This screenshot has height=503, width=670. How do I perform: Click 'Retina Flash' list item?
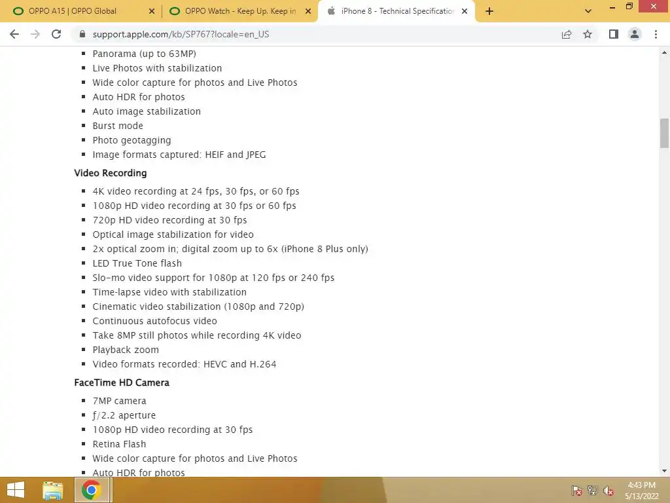pyautogui.click(x=119, y=444)
